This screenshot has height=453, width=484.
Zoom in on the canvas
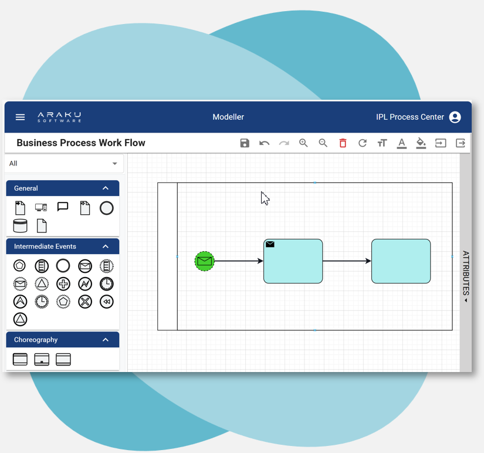[x=303, y=143]
